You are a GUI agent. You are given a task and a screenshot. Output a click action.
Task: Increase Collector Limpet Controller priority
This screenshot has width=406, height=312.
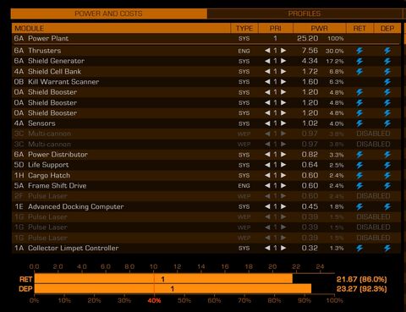click(283, 248)
